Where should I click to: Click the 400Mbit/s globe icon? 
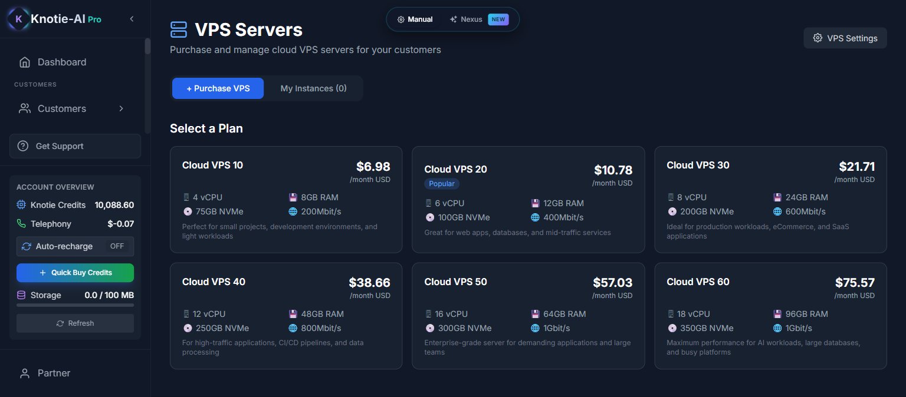(535, 217)
